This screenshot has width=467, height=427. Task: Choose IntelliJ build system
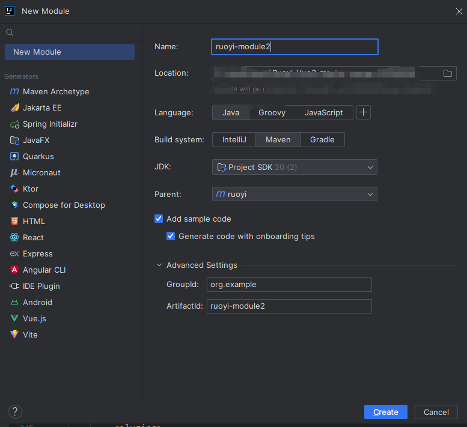click(234, 139)
